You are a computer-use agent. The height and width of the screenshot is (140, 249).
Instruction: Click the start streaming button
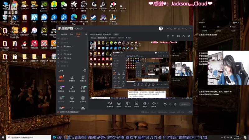[x=185, y=104]
